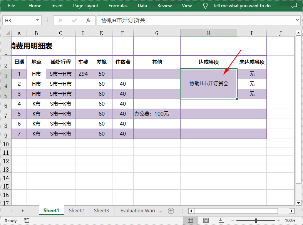Open the File menu
Image resolution: width=303 pixels, height=225 pixels.
click(x=12, y=6)
